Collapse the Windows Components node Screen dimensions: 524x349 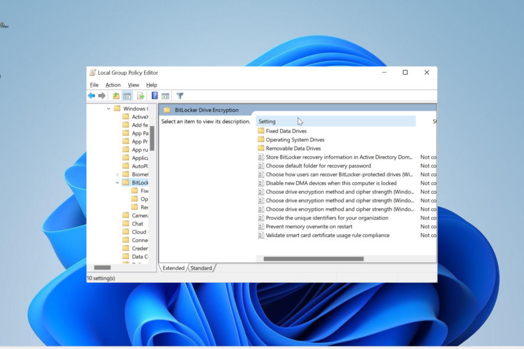tap(108, 108)
